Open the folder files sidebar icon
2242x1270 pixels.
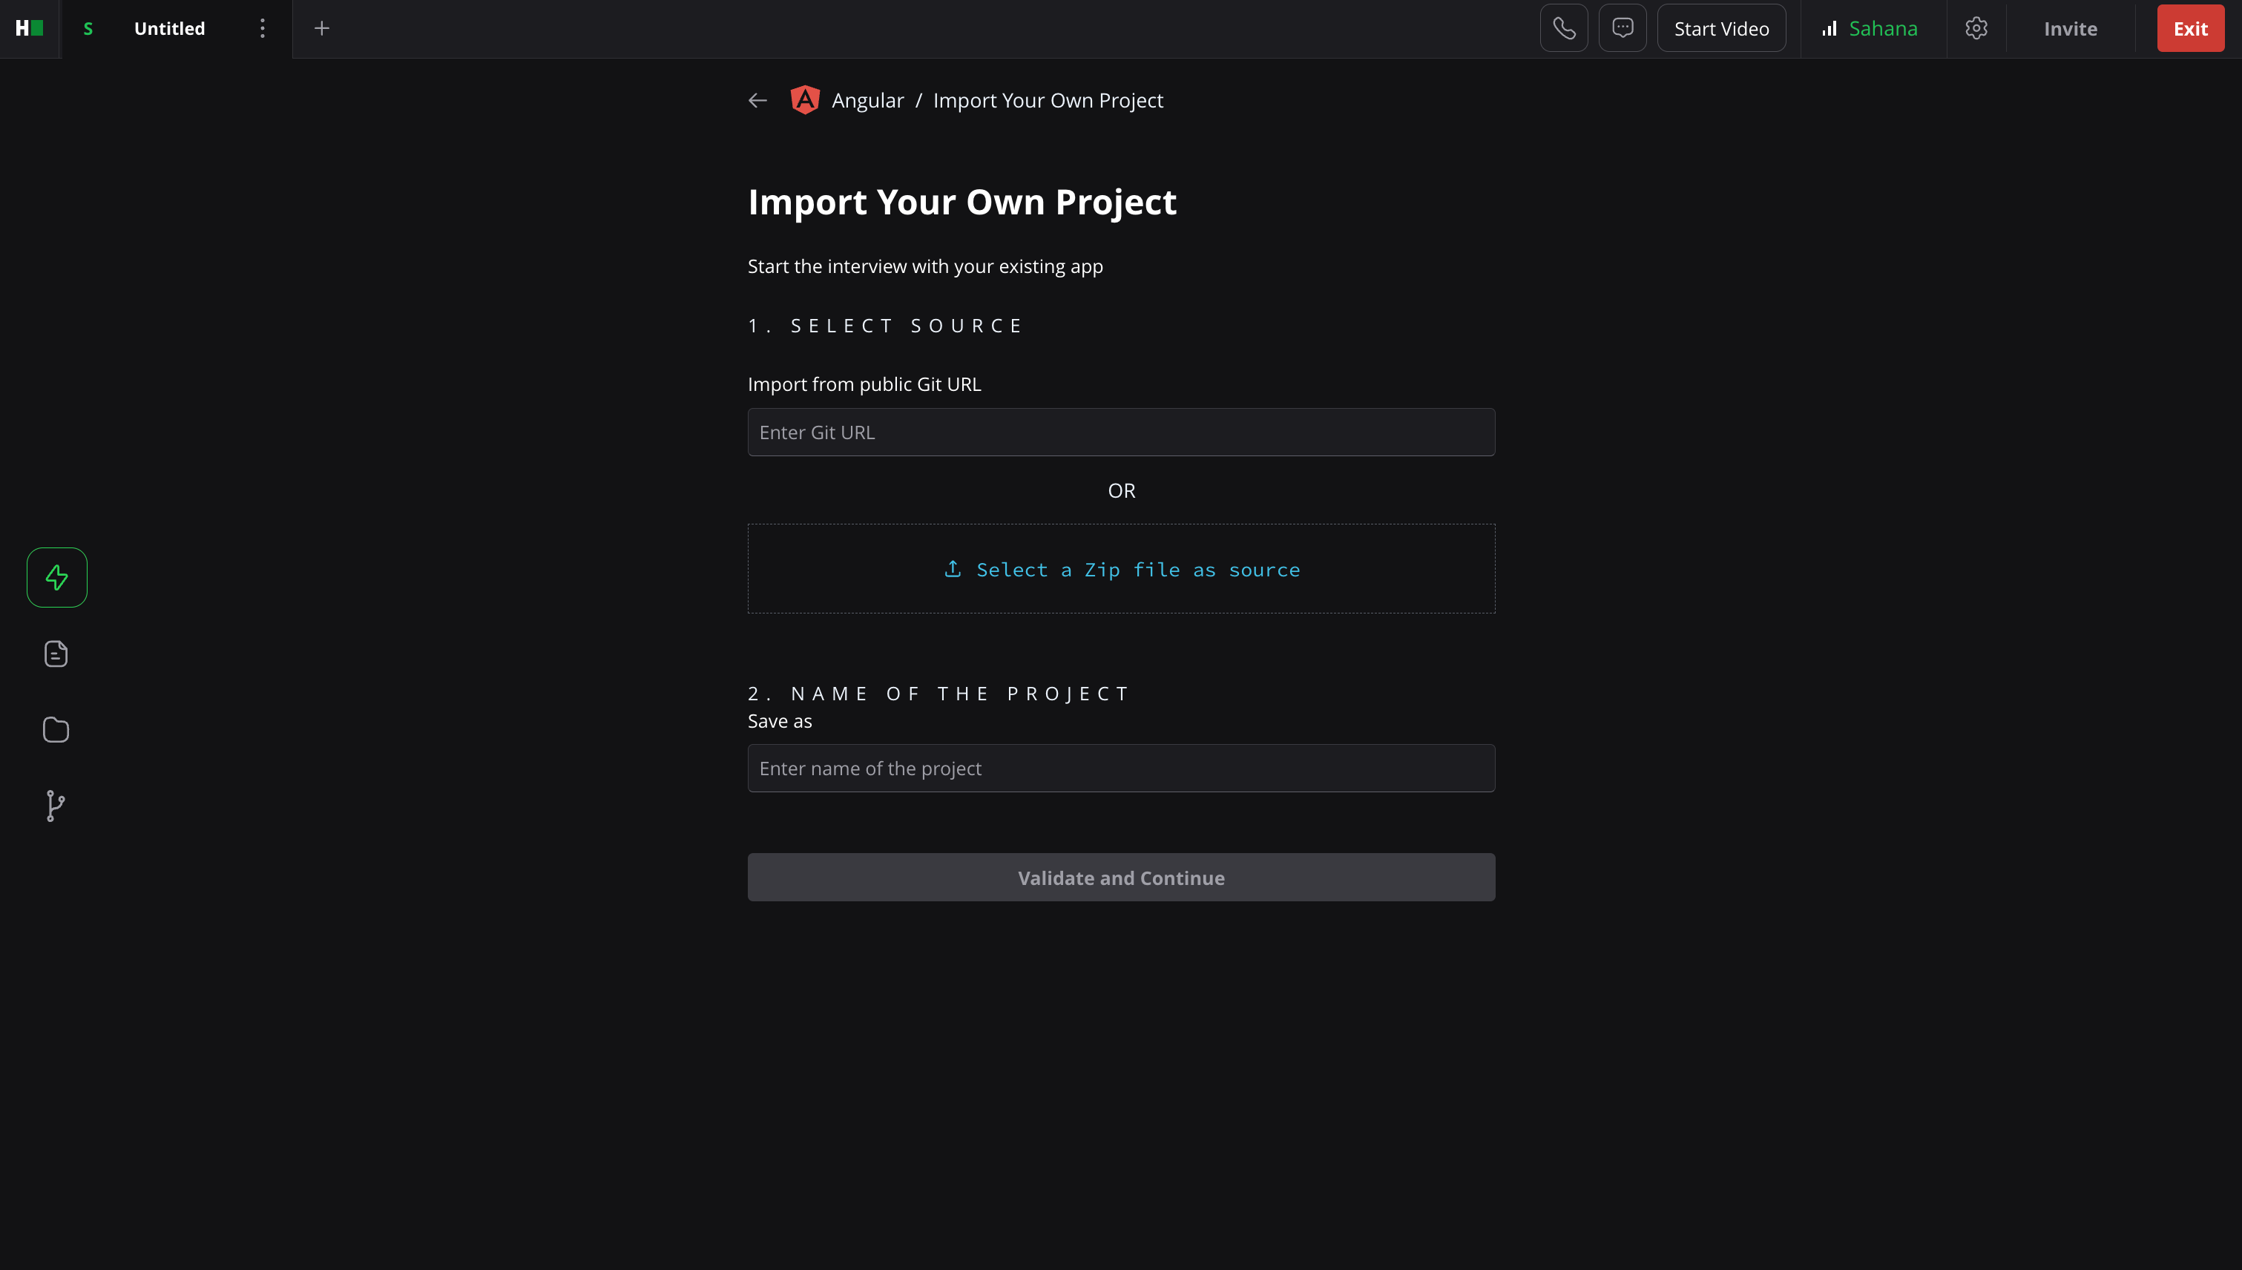[x=56, y=729]
